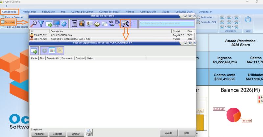
Task: Click the tools follow-up sheet icon
Action: [125, 23]
